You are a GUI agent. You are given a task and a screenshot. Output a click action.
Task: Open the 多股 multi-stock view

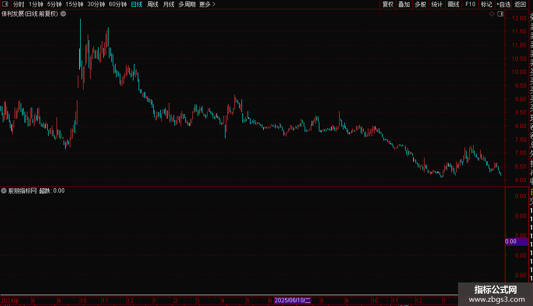tap(420, 4)
